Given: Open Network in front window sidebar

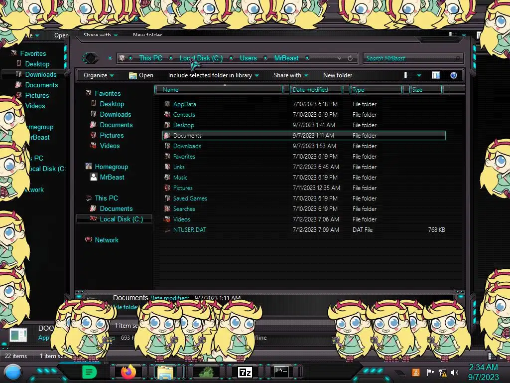Looking at the screenshot, I should pyautogui.click(x=107, y=240).
